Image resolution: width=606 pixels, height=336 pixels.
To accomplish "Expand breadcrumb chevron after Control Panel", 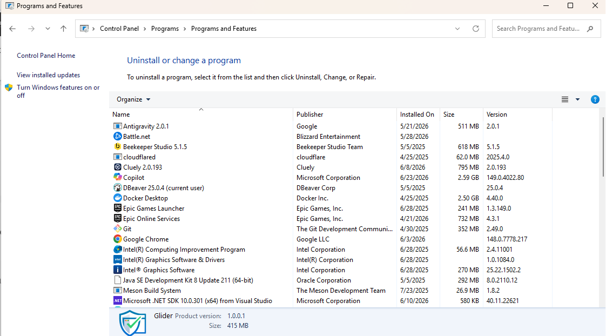I will pyautogui.click(x=145, y=29).
